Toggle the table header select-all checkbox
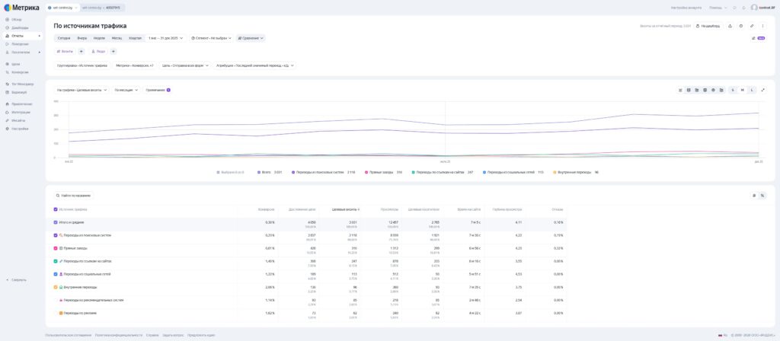Image resolution: width=780 pixels, height=341 pixels. (56, 209)
